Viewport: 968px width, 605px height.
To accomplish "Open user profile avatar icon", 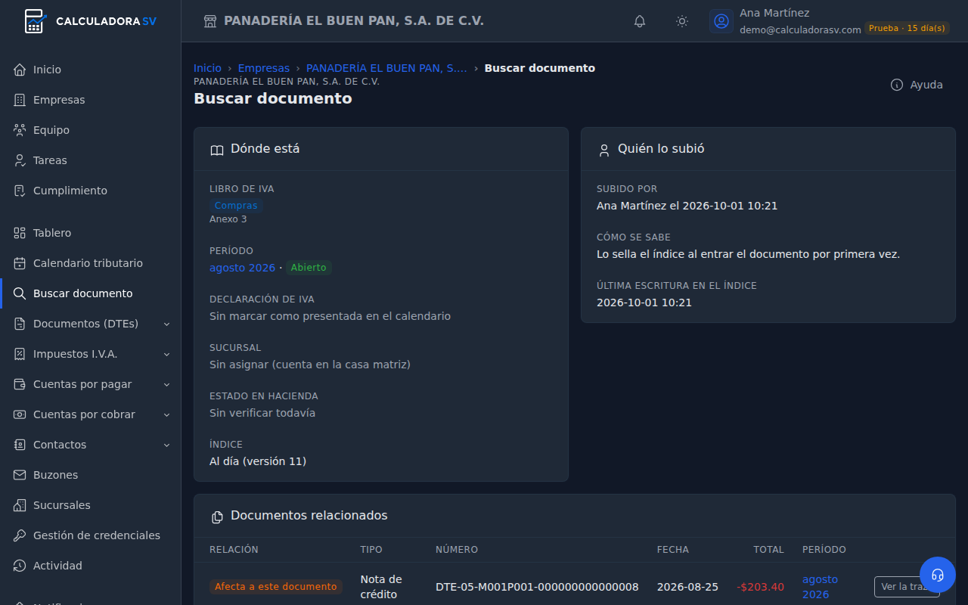I will 721,21.
